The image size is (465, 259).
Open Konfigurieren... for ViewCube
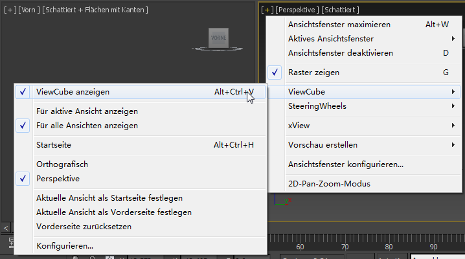[65, 246]
